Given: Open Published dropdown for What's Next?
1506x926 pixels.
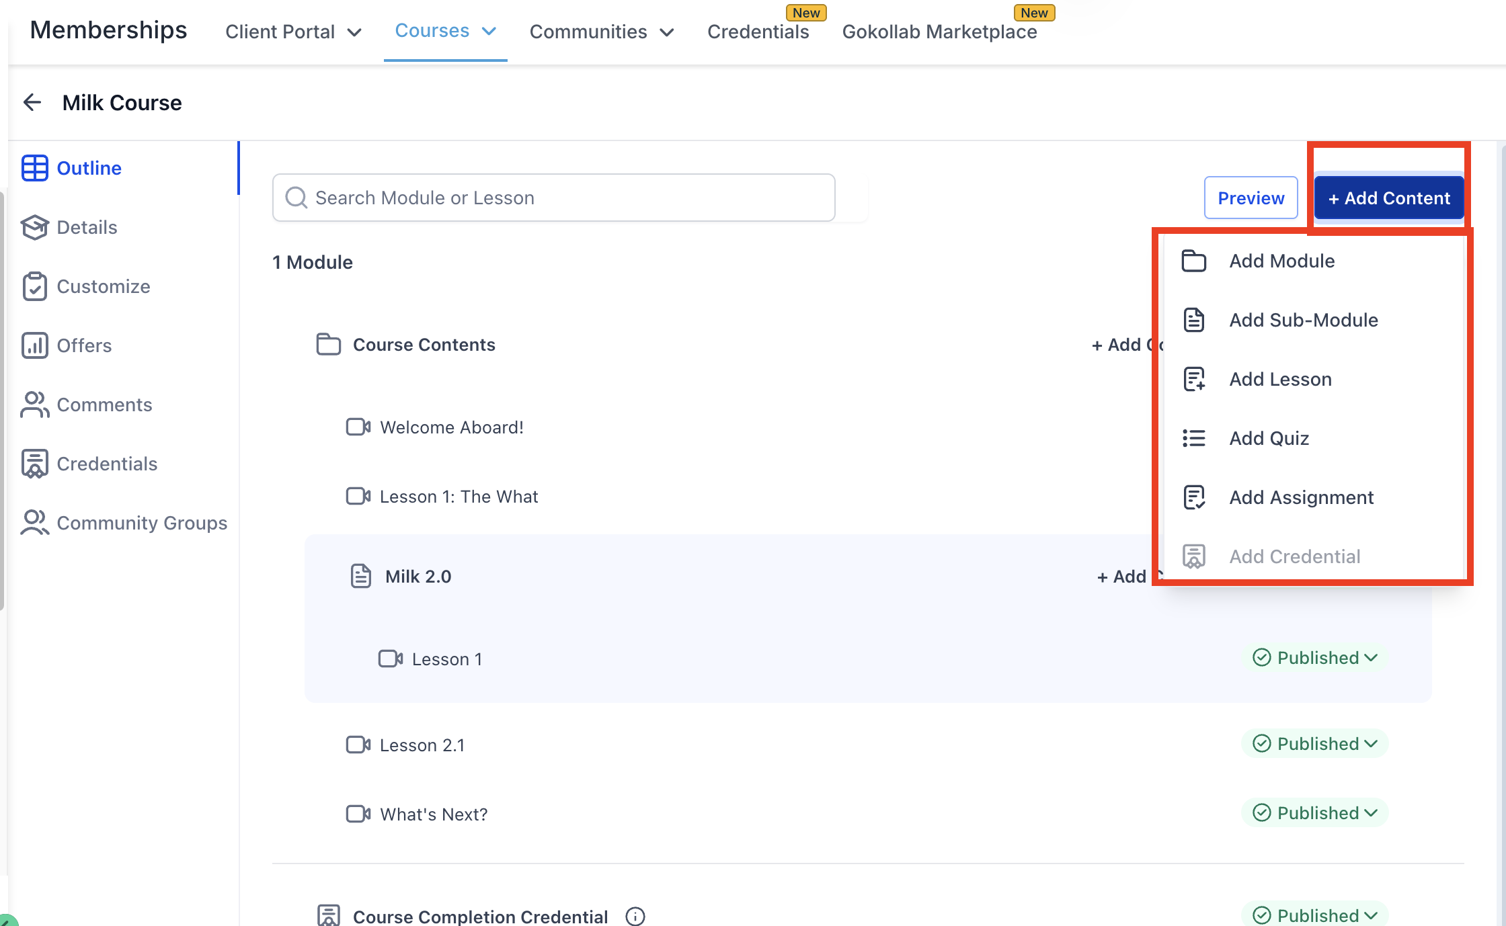Looking at the screenshot, I should click(1315, 813).
